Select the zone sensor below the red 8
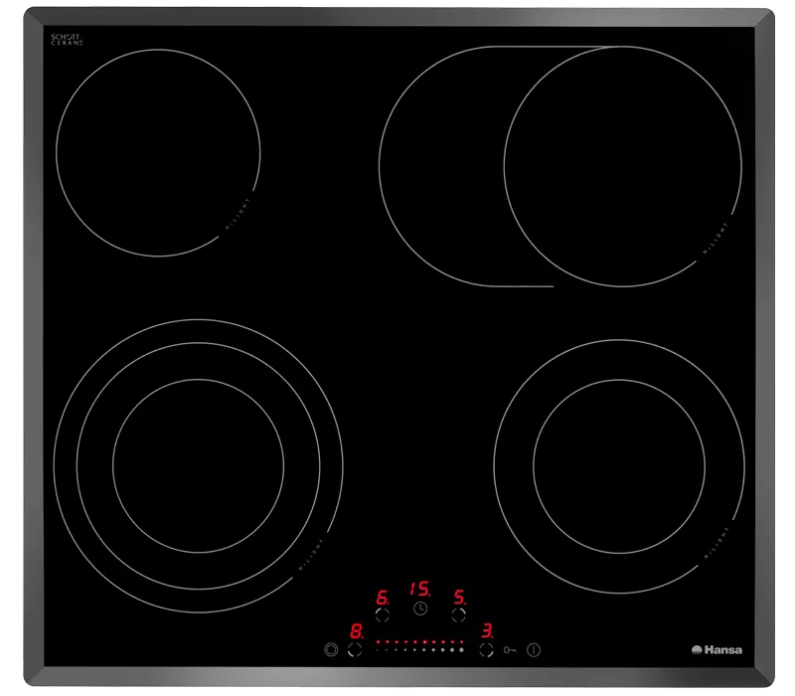Viewport: 795px width, 696px height. [x=356, y=650]
